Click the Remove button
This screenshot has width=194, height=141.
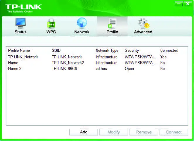click(144, 132)
